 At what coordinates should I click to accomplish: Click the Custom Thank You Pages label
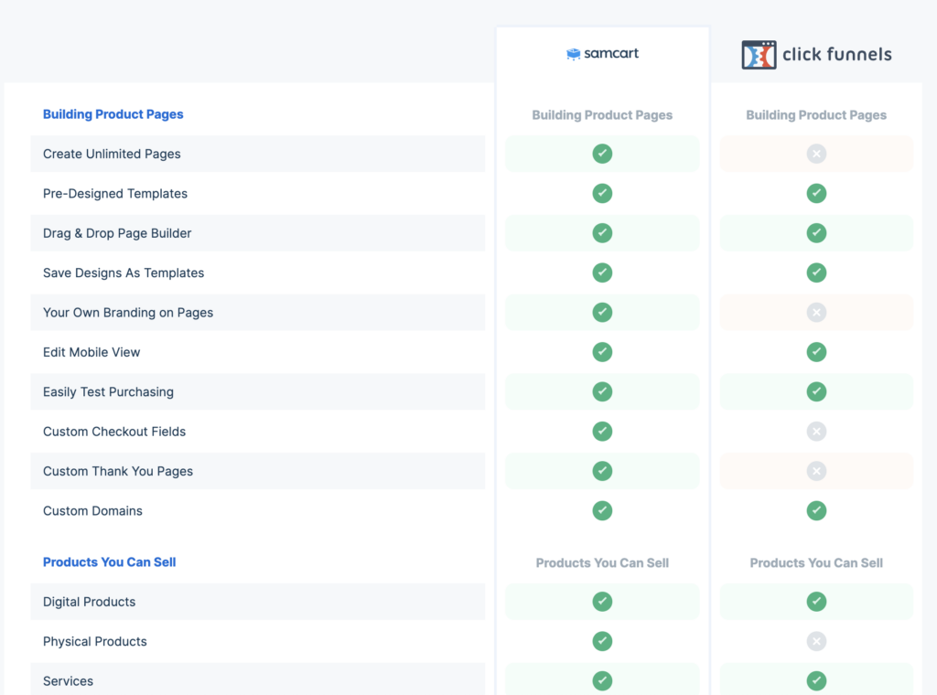coord(118,471)
